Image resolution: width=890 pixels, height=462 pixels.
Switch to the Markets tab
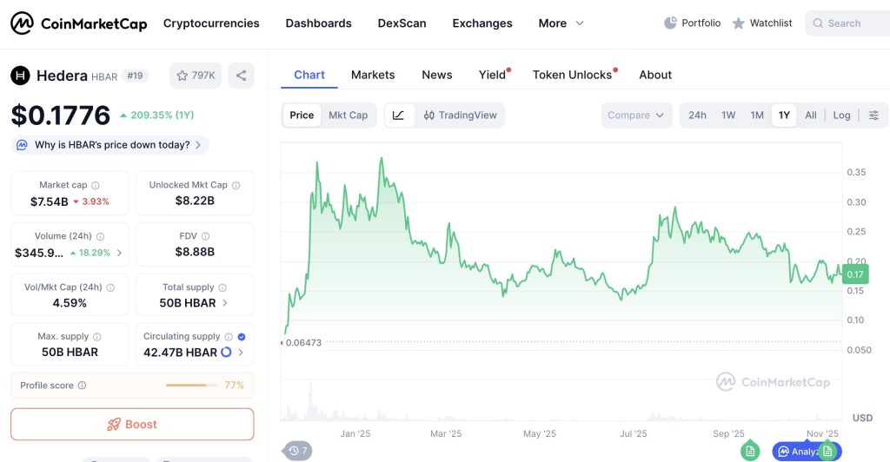coord(373,75)
